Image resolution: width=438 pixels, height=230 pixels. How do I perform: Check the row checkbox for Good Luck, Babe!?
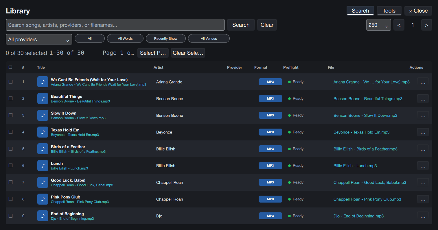point(11,182)
